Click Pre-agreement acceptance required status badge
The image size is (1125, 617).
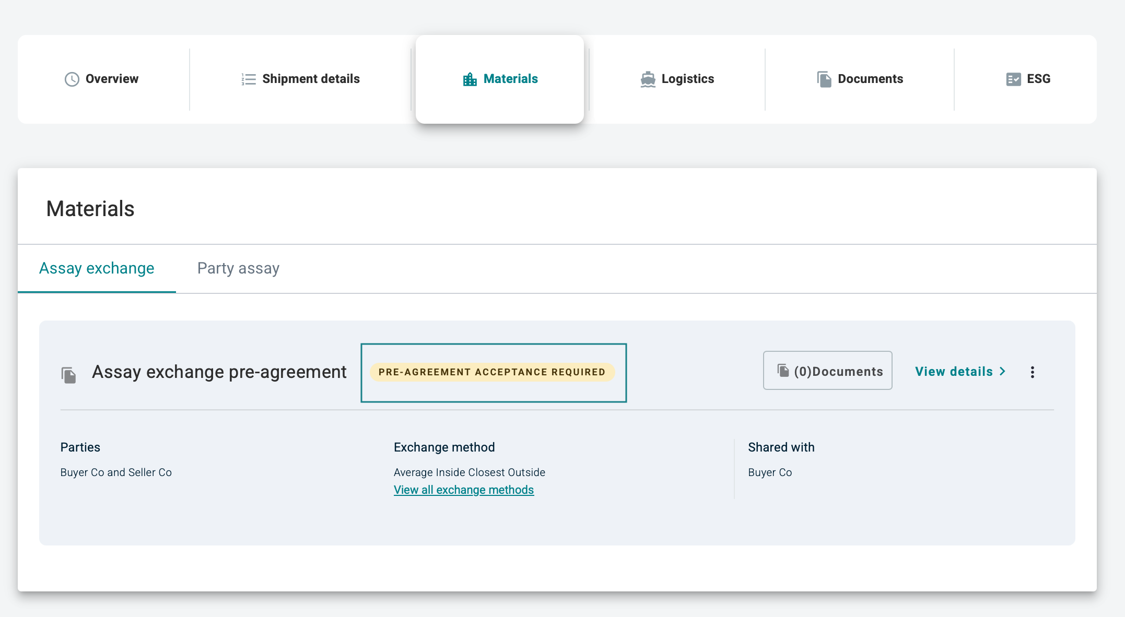491,372
